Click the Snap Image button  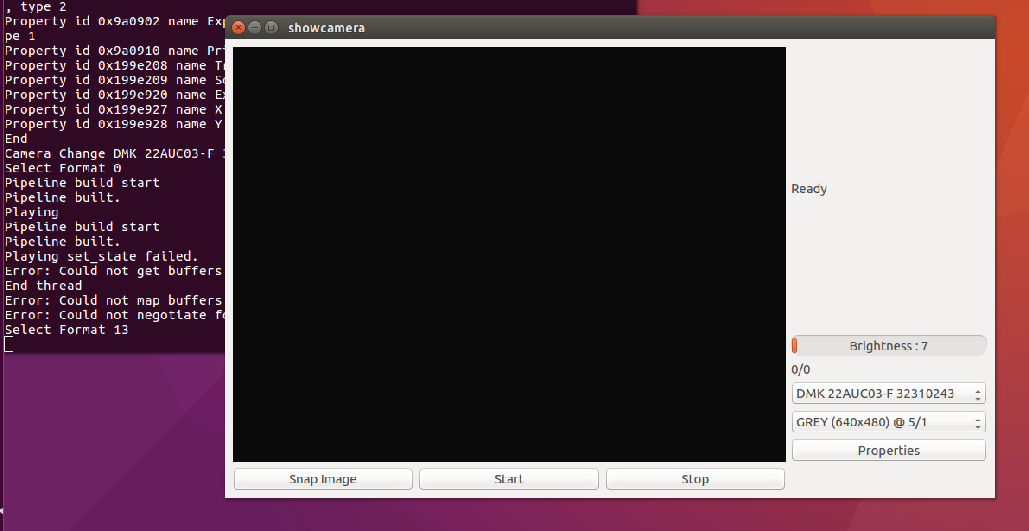(322, 478)
